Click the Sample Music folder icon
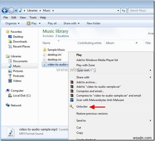Image resolution: width=155 pixels, height=141 pixels. (45, 50)
